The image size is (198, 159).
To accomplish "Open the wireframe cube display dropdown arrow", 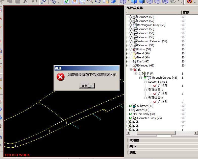I will coord(129,1).
